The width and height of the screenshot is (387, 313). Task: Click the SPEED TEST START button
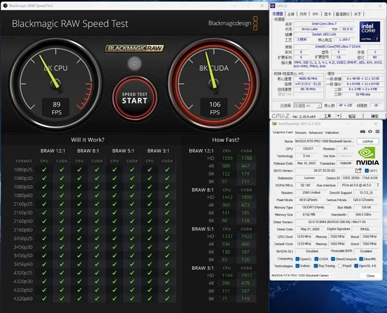pos(135,98)
